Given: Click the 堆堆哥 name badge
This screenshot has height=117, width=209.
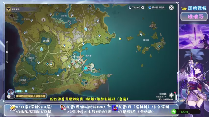Looking at the screenshot, I should 194,17.
